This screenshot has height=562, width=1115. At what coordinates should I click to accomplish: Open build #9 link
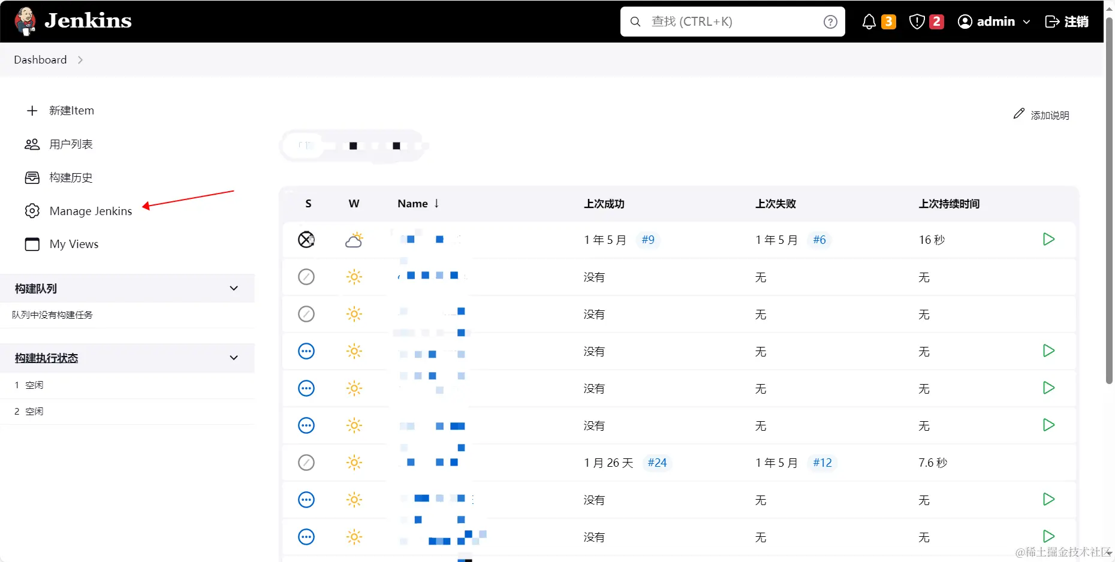click(x=648, y=240)
